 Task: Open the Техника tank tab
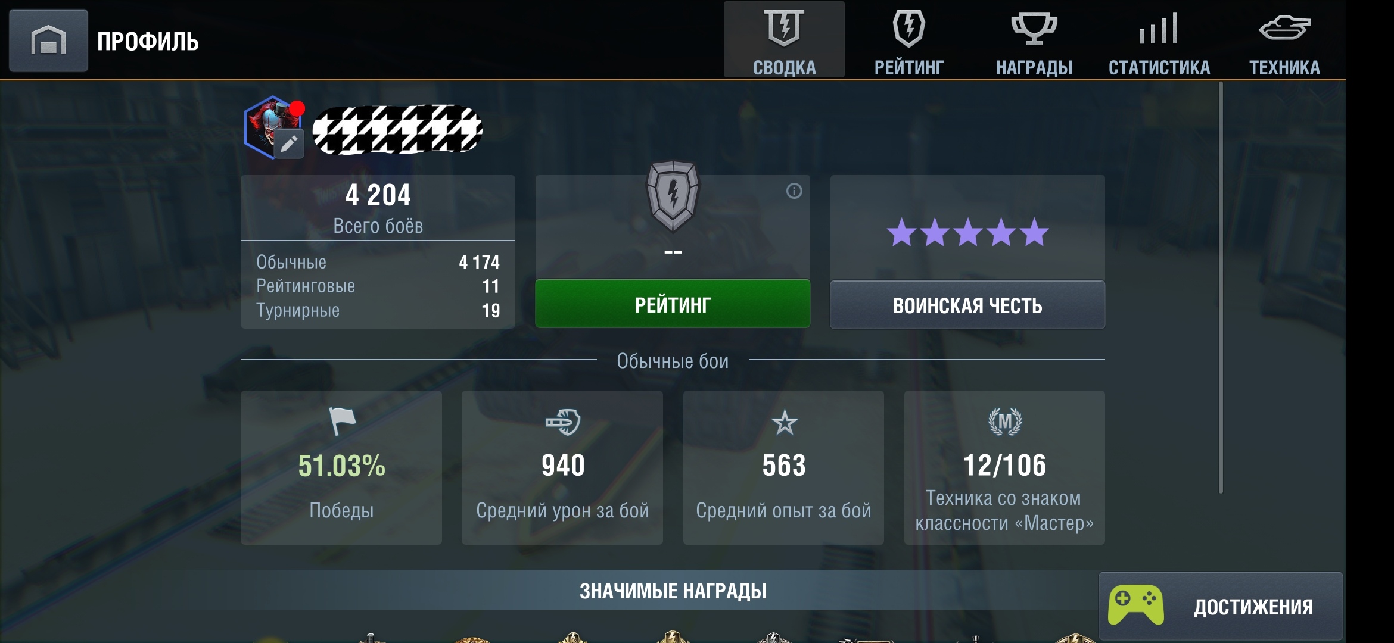(x=1284, y=40)
